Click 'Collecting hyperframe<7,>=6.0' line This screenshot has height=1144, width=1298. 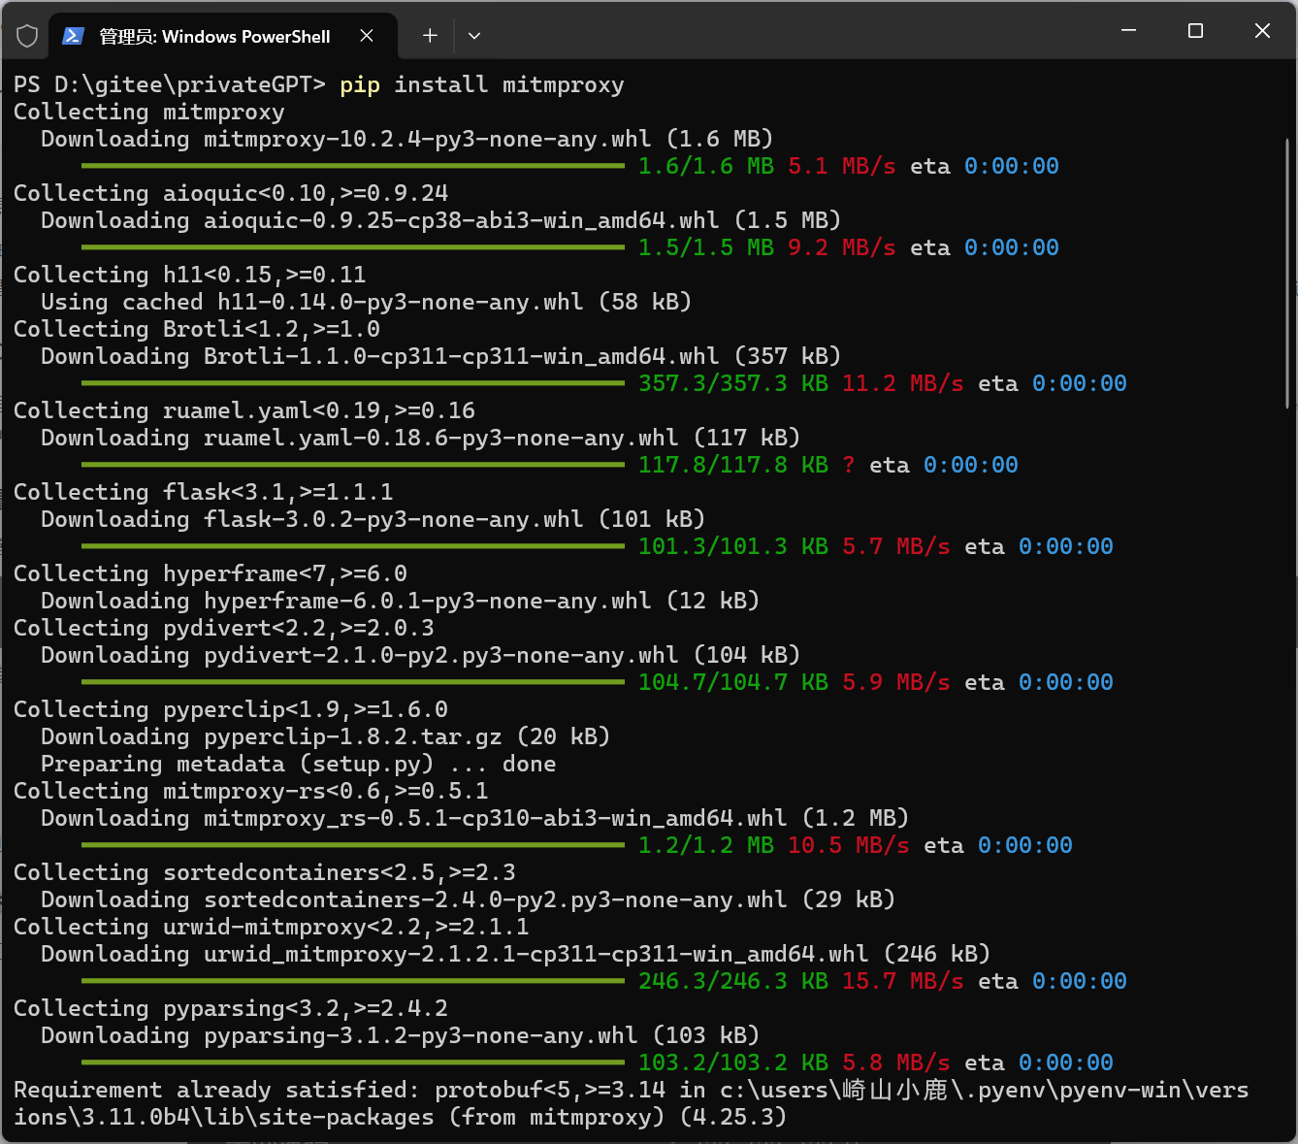[211, 574]
